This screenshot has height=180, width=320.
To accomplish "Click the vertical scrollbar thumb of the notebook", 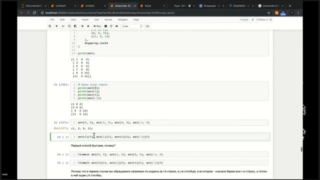I will point(301,149).
